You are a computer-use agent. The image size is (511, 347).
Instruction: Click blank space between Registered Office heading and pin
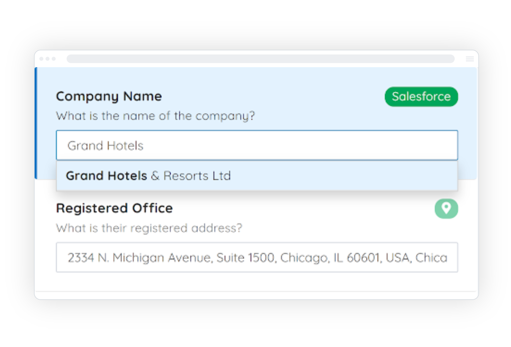coord(297,209)
